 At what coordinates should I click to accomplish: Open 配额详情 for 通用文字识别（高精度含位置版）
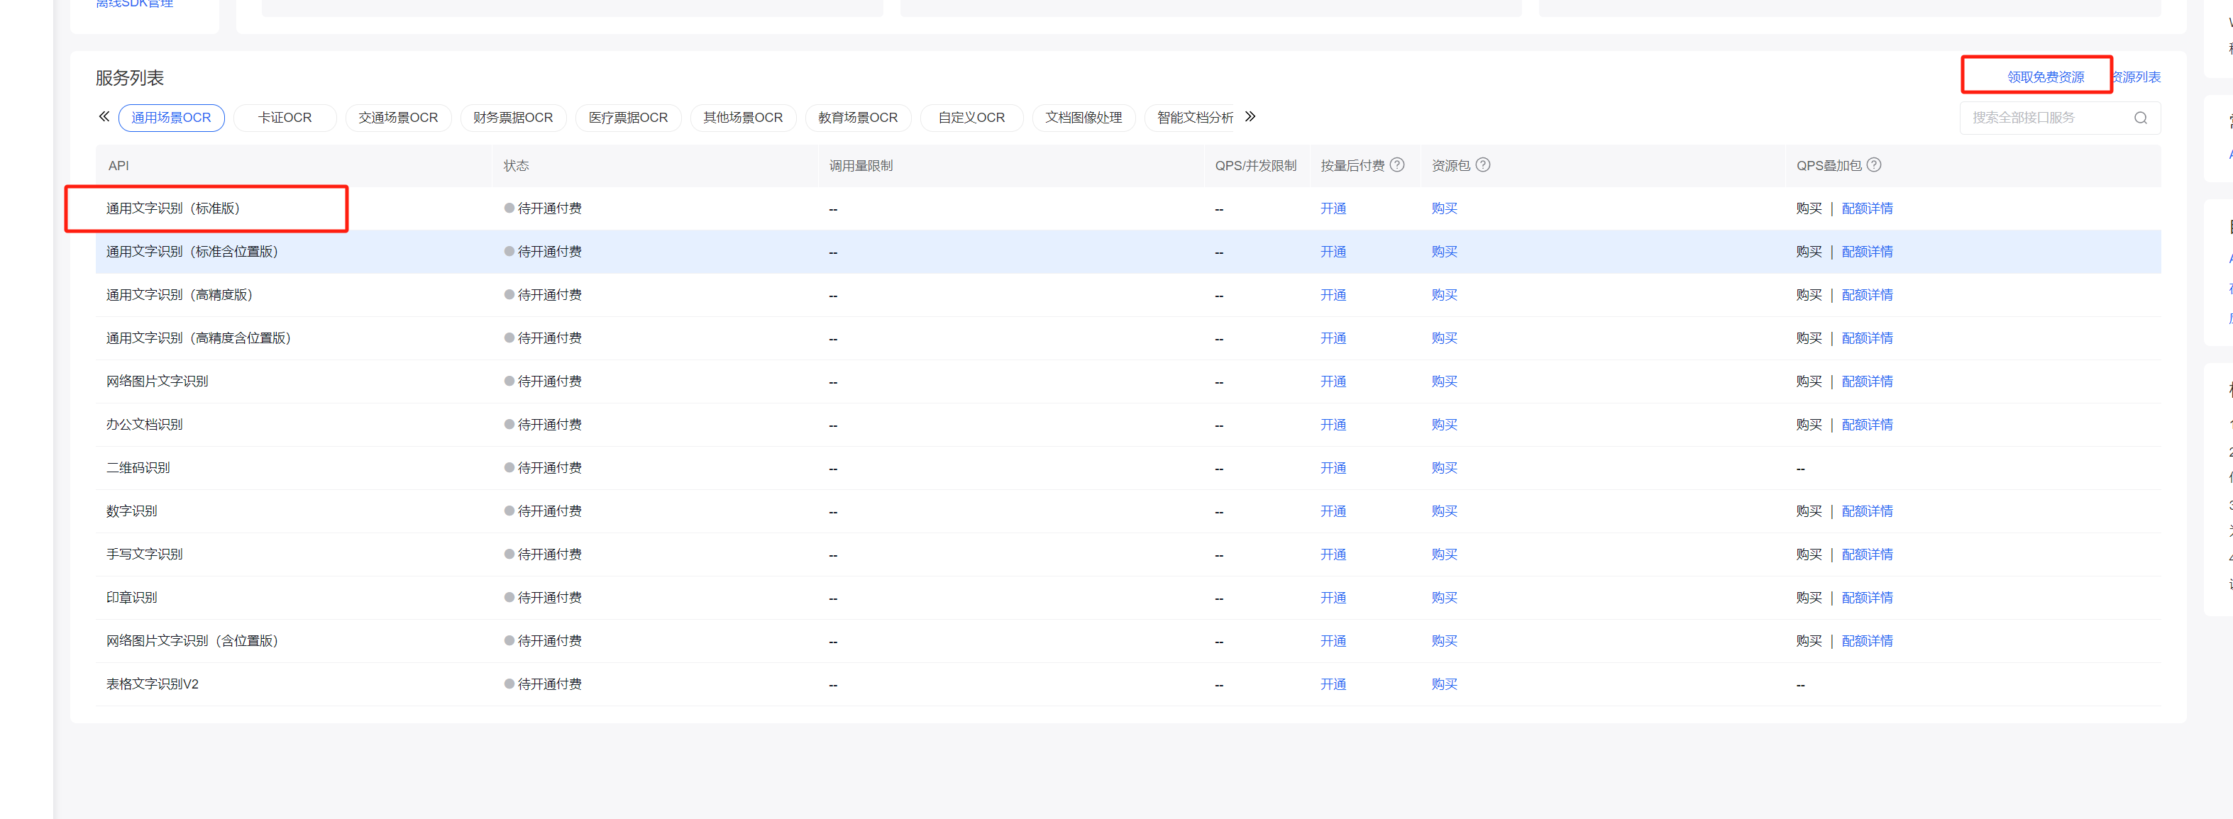coord(1867,339)
